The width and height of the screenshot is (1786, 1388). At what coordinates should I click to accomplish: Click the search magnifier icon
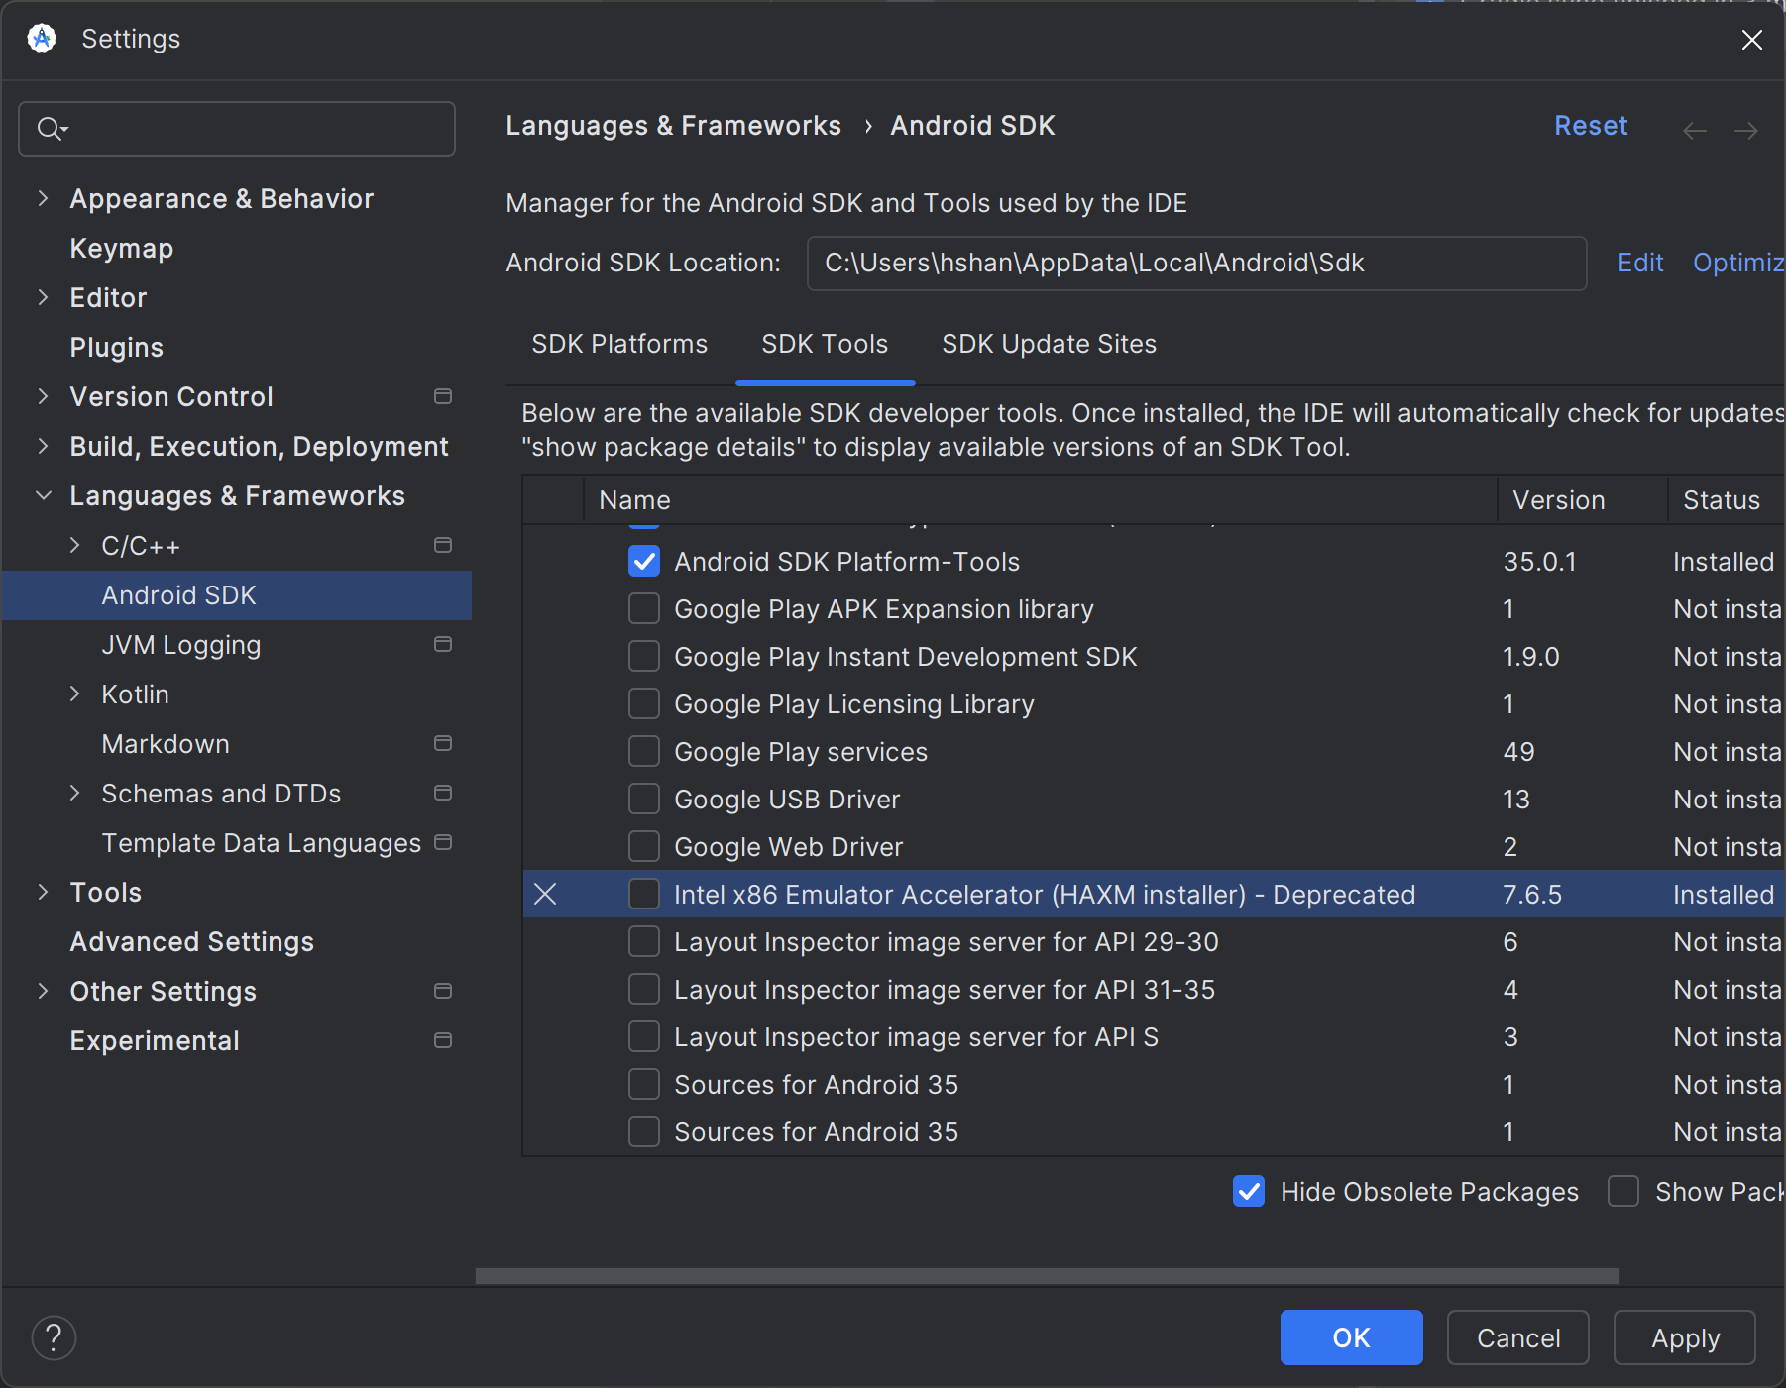(50, 129)
